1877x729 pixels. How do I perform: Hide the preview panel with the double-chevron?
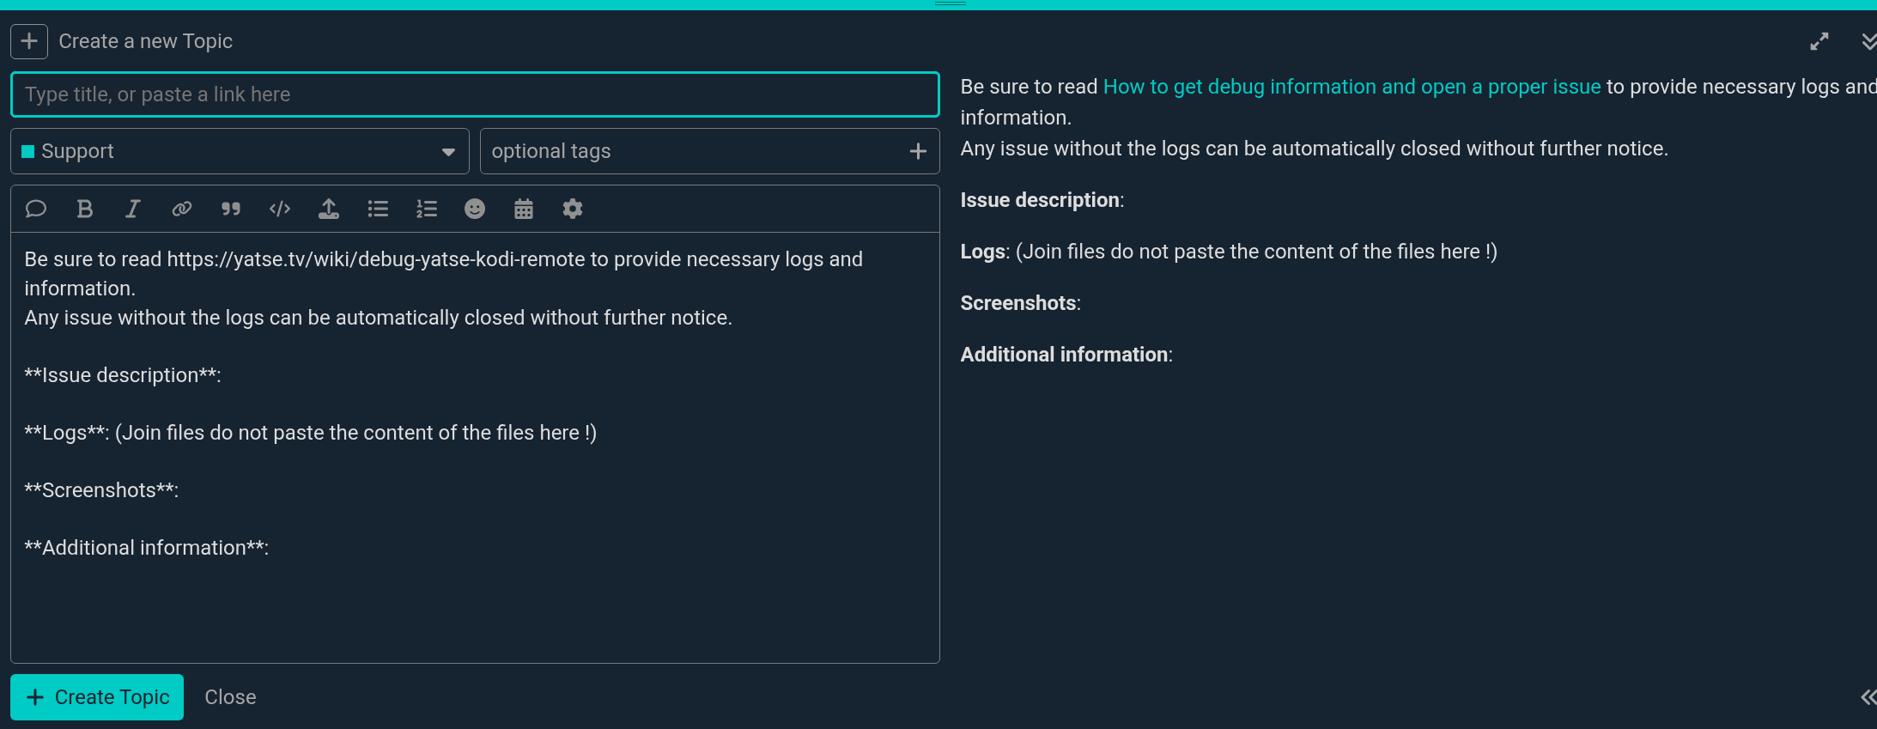(x=1868, y=697)
